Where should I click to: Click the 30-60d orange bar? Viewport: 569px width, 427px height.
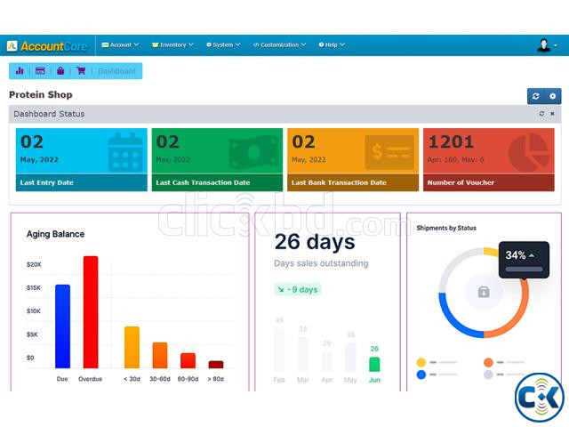point(160,355)
